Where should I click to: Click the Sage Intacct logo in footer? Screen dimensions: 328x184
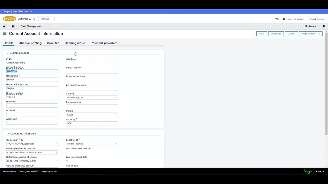click(314, 171)
